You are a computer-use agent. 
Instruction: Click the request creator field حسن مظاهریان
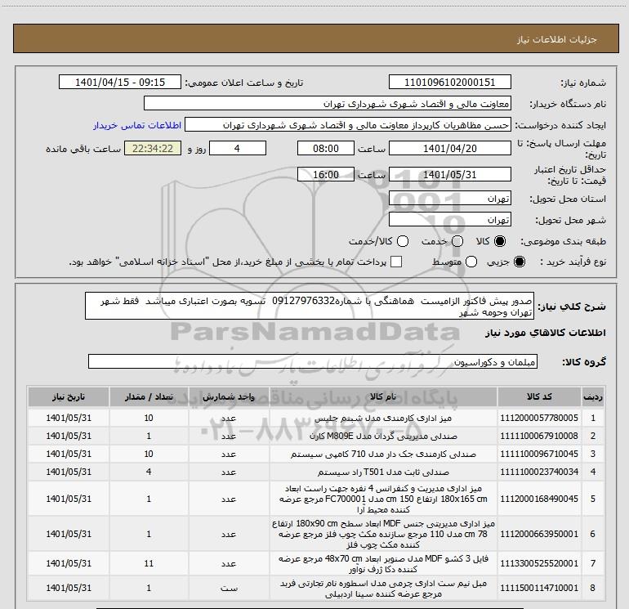pyautogui.click(x=348, y=125)
